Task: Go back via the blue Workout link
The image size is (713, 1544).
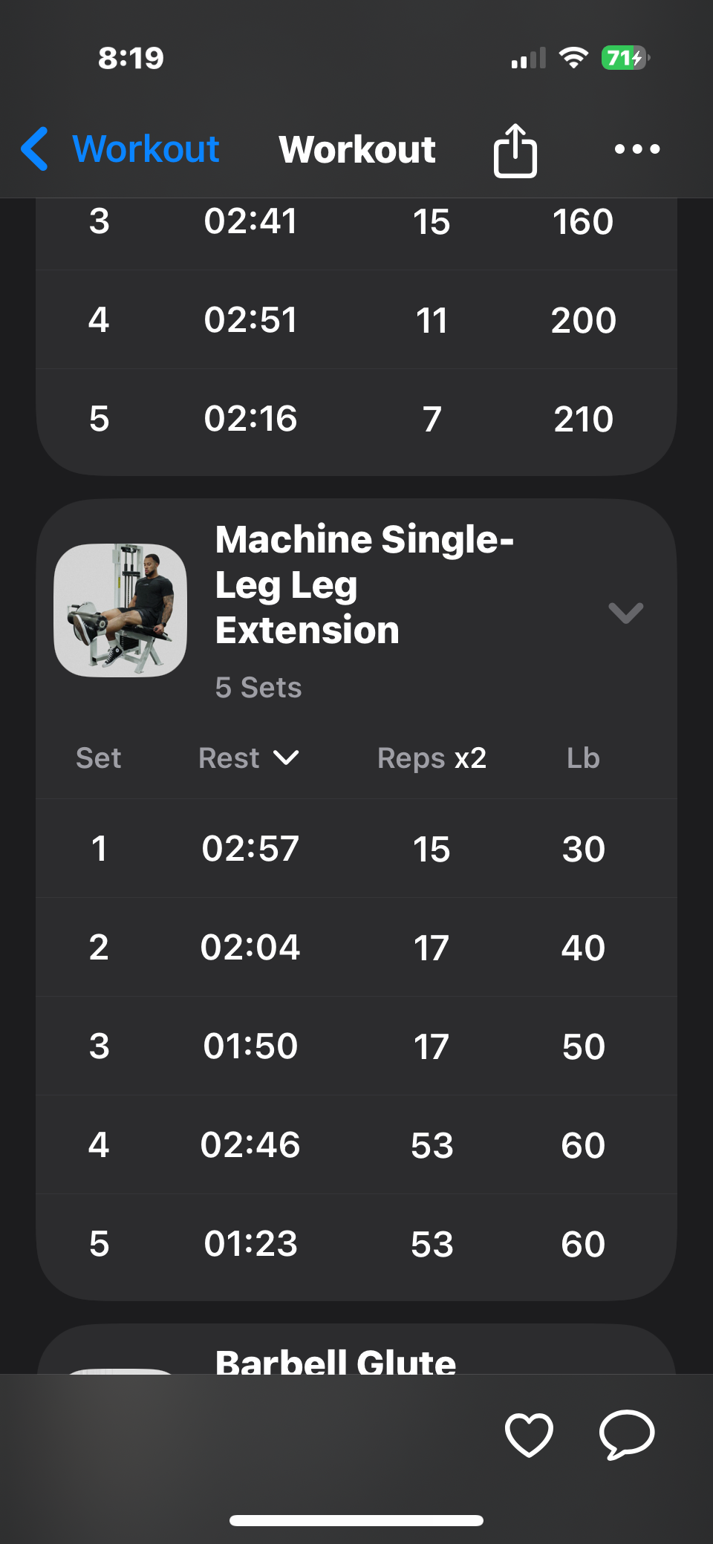Action: 146,149
